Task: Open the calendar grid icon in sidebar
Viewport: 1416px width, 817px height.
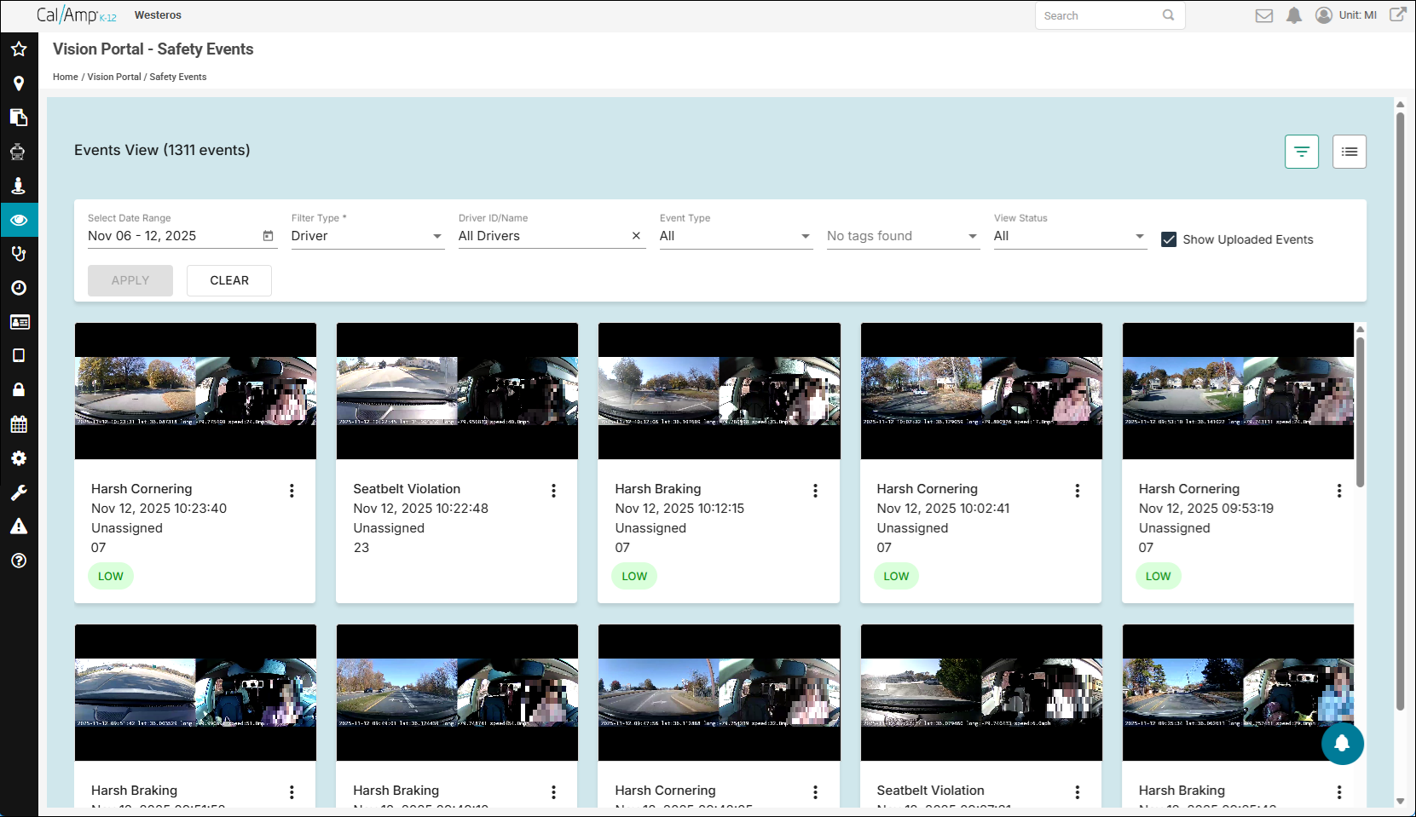Action: pos(19,424)
